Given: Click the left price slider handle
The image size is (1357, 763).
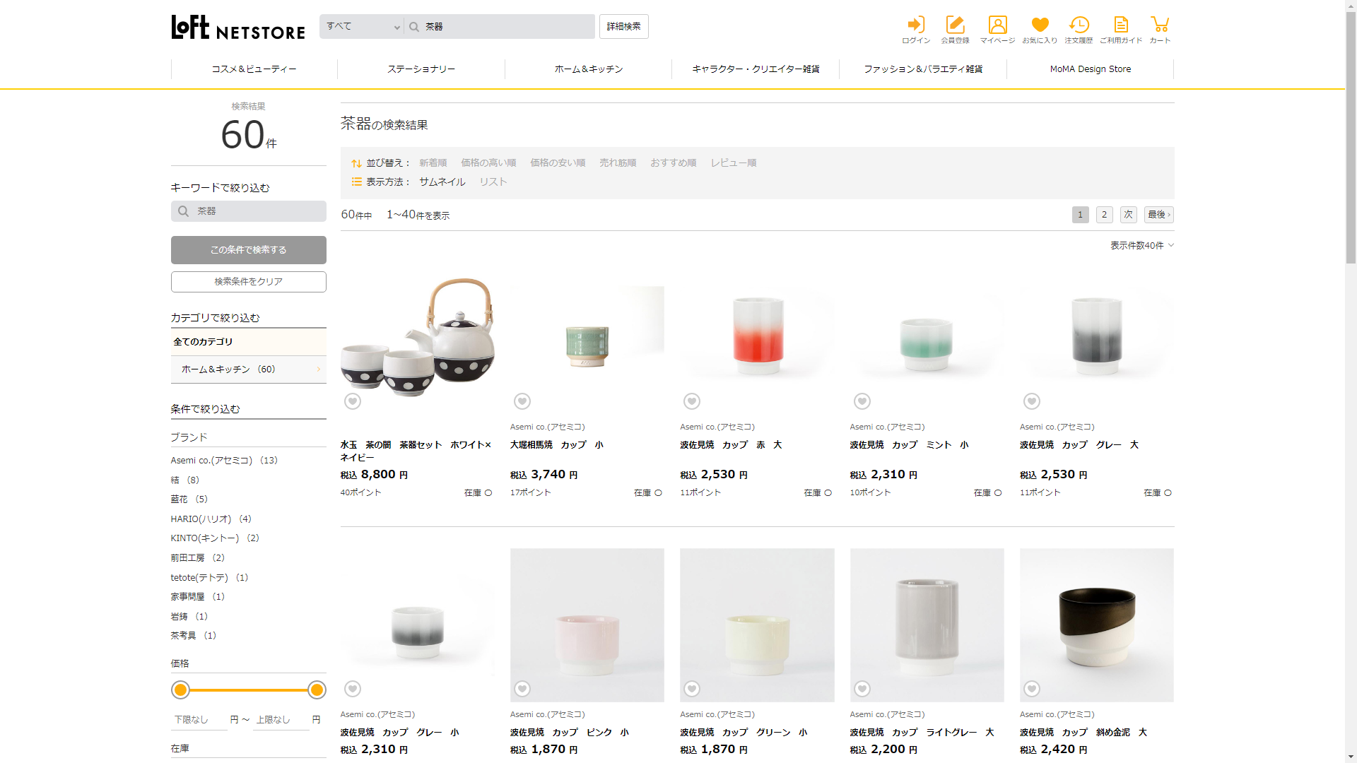Looking at the screenshot, I should click(x=181, y=690).
